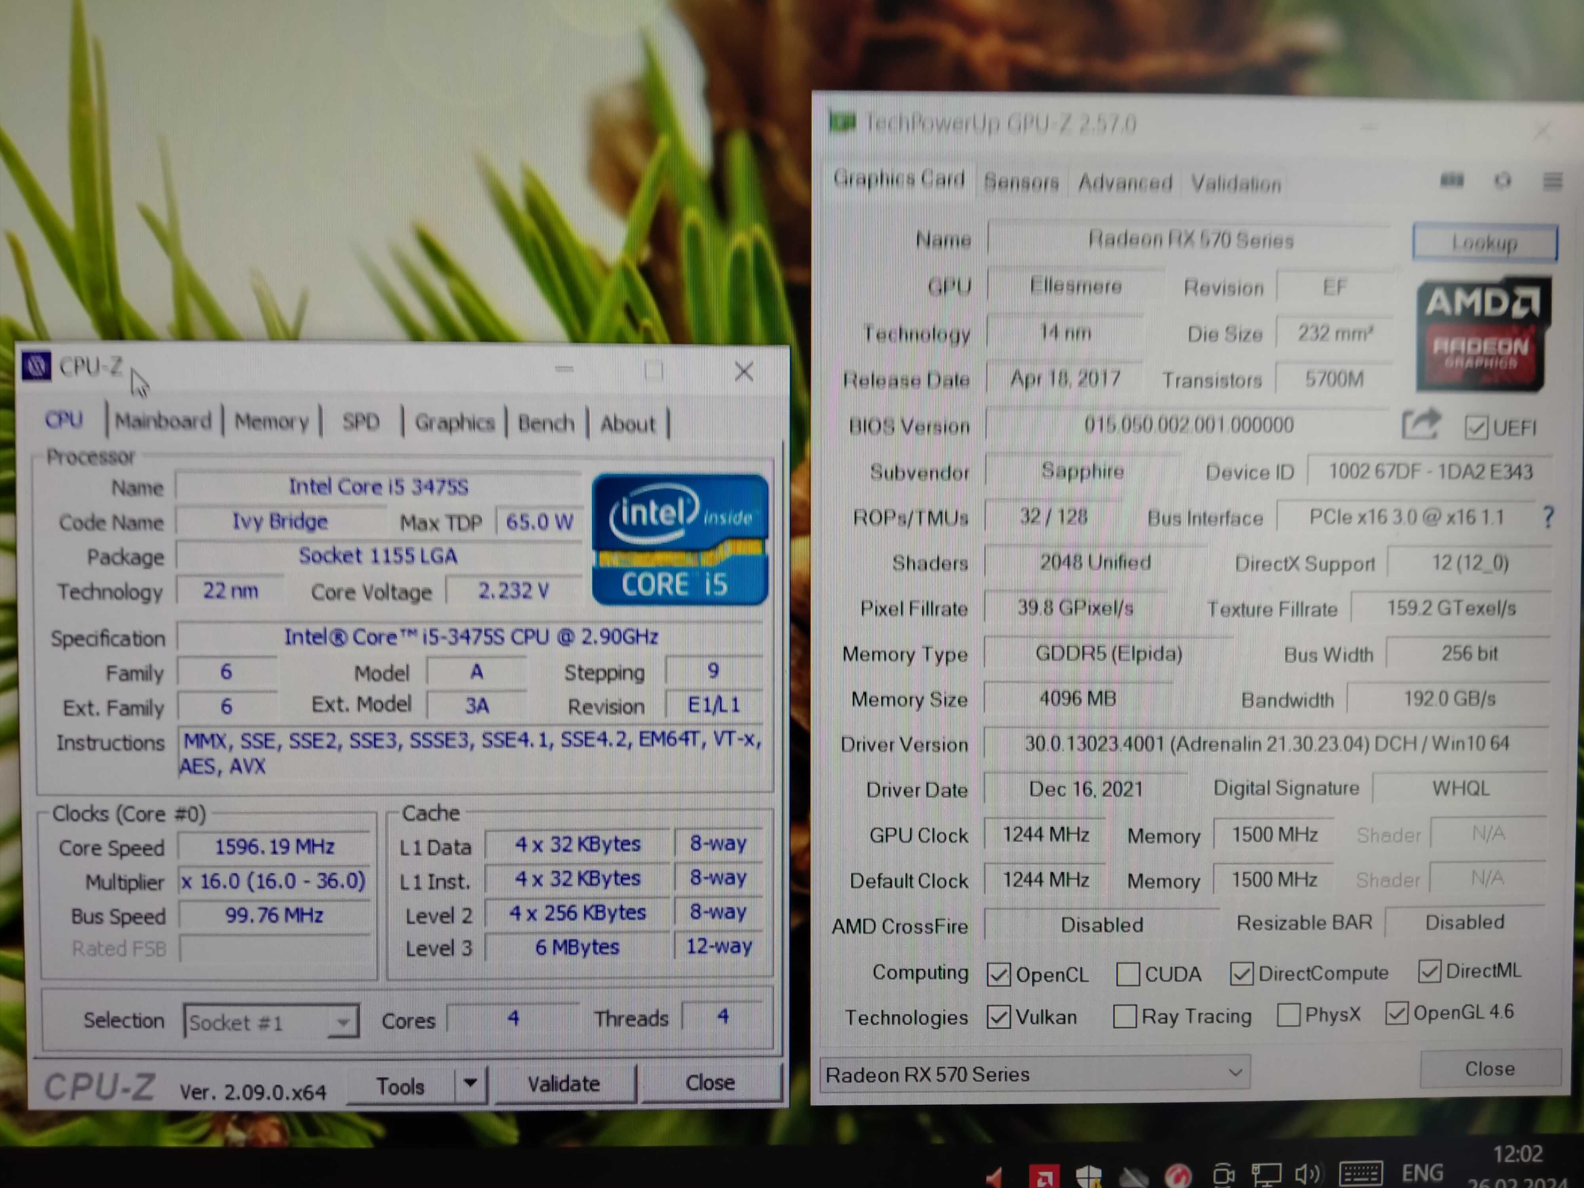
Task: Open the GPU-Z hamburger menu
Action: tap(1552, 181)
